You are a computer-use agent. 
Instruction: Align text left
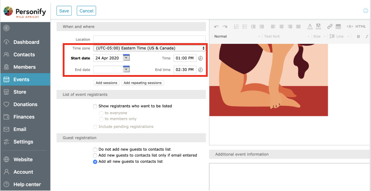273,27
